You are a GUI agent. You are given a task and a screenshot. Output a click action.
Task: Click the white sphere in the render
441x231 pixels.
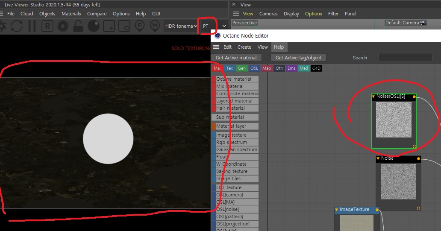click(108, 138)
